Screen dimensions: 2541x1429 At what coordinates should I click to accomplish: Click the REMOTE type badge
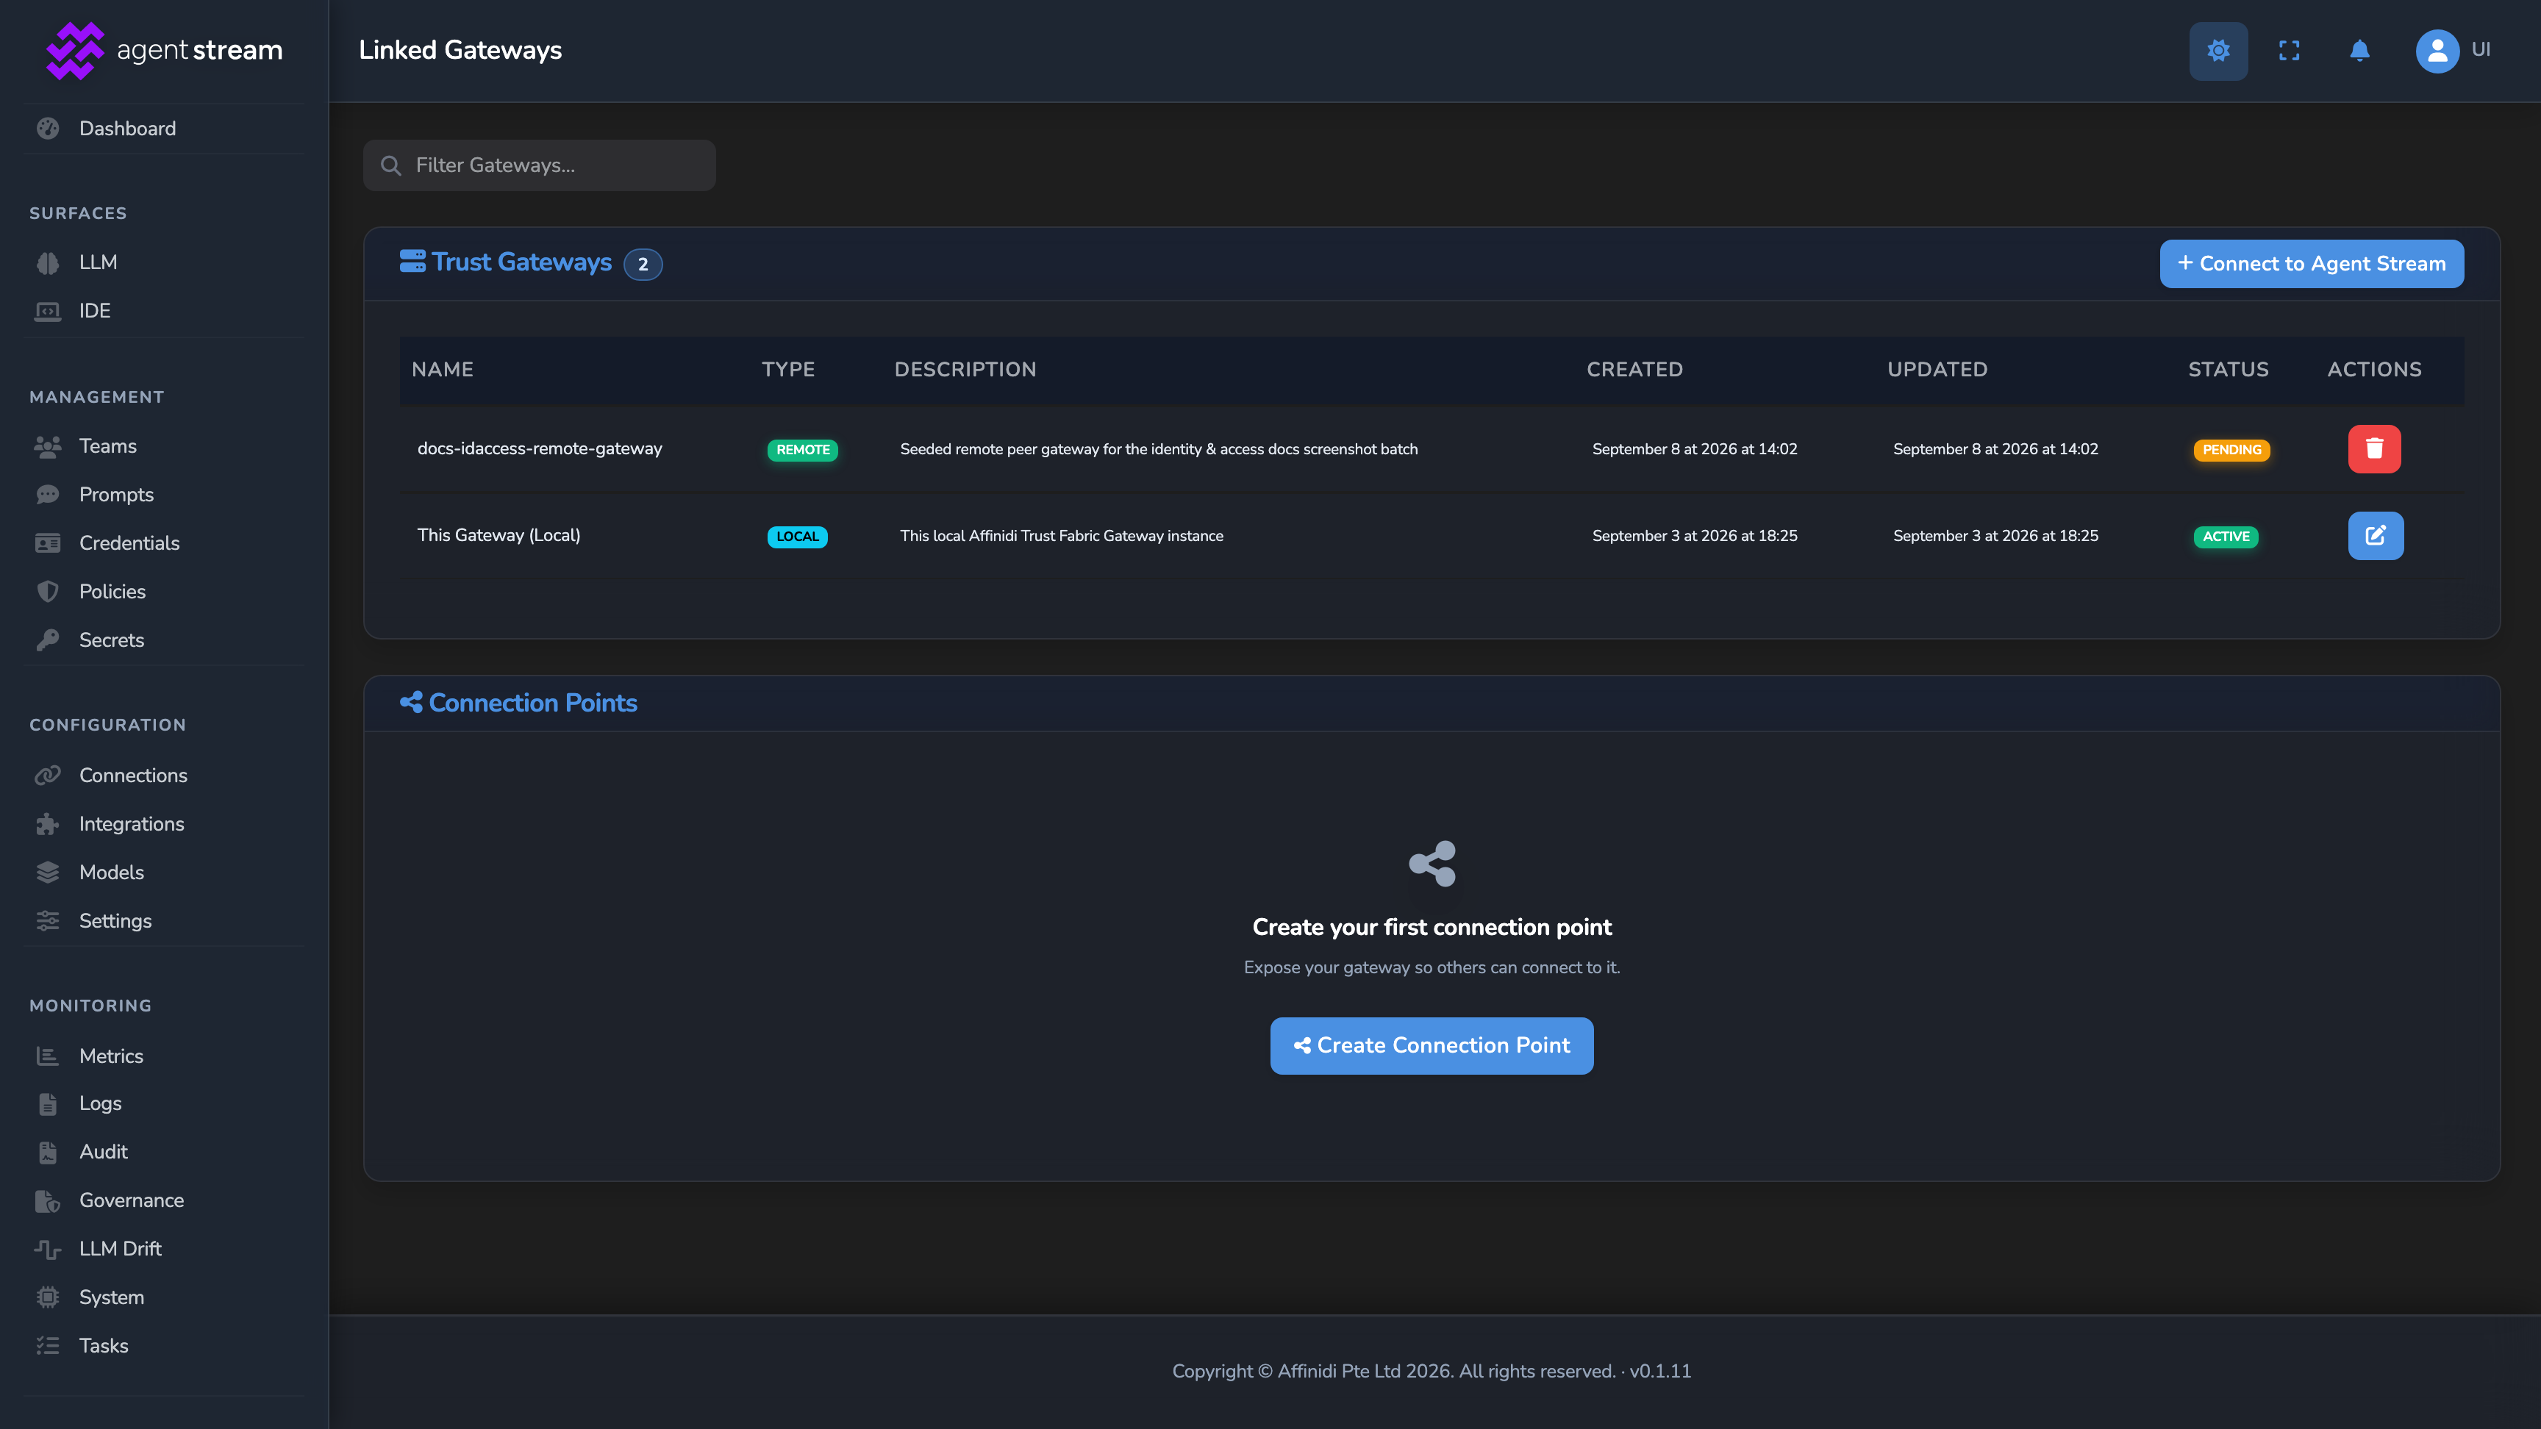point(802,450)
